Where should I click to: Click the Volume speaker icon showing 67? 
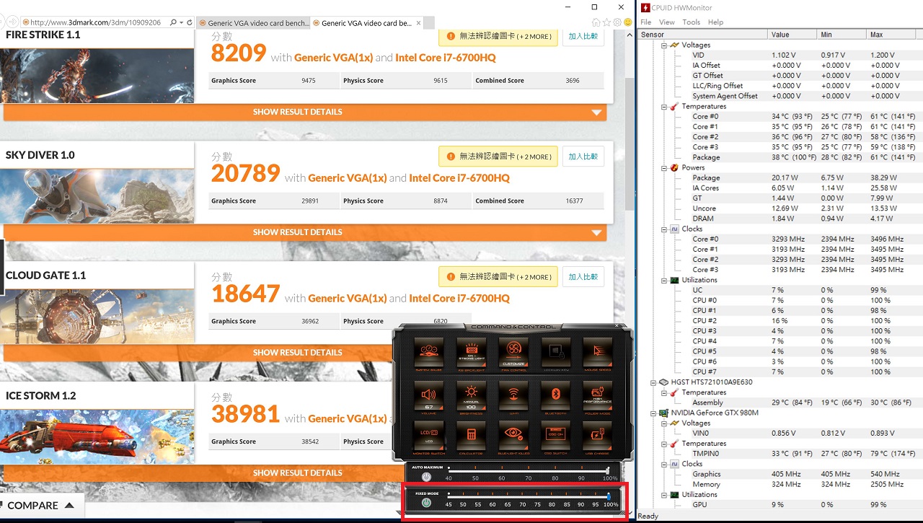[429, 395]
